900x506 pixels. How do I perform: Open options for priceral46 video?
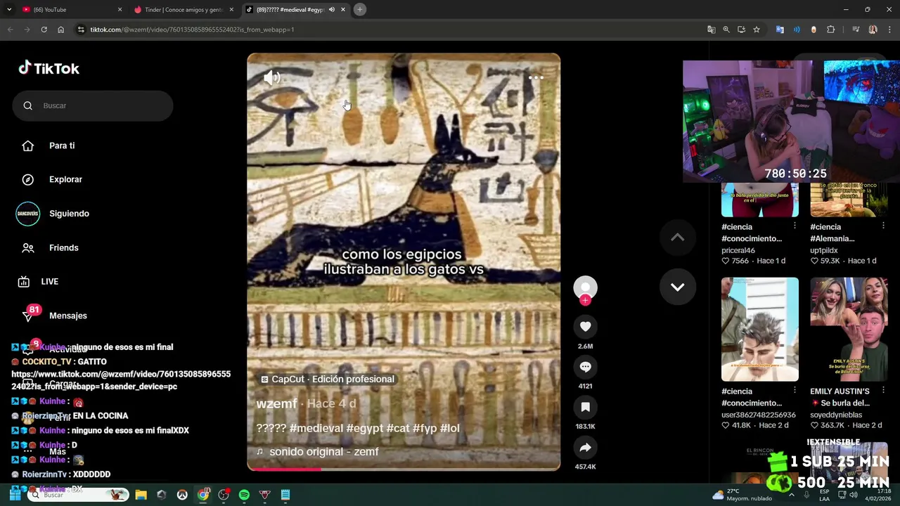tap(795, 226)
